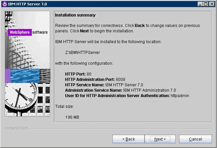
Task: Close the IBM HTTP Server 7.0 window
Action: point(212,4)
